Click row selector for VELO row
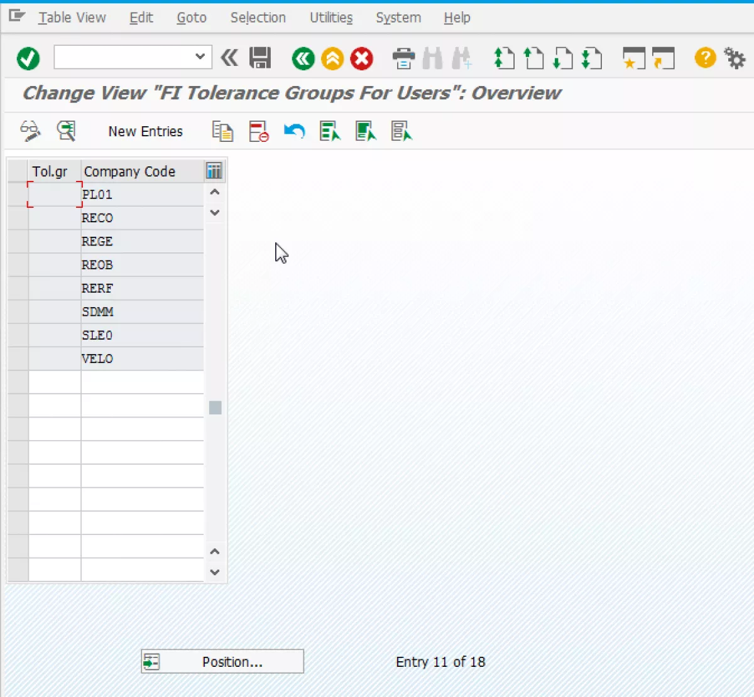Viewport: 754px width, 697px height. click(x=18, y=359)
